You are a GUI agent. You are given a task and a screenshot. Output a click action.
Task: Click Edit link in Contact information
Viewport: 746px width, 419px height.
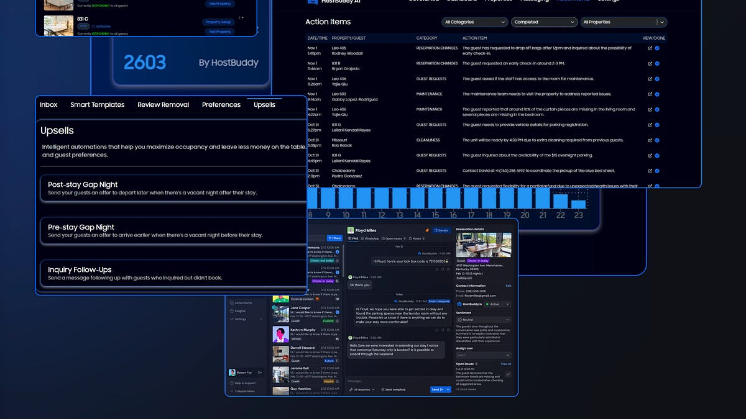coord(509,286)
